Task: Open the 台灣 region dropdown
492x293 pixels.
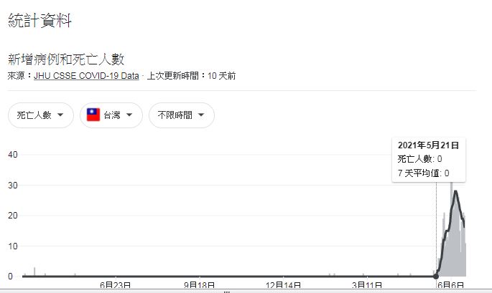Action: coord(111,115)
